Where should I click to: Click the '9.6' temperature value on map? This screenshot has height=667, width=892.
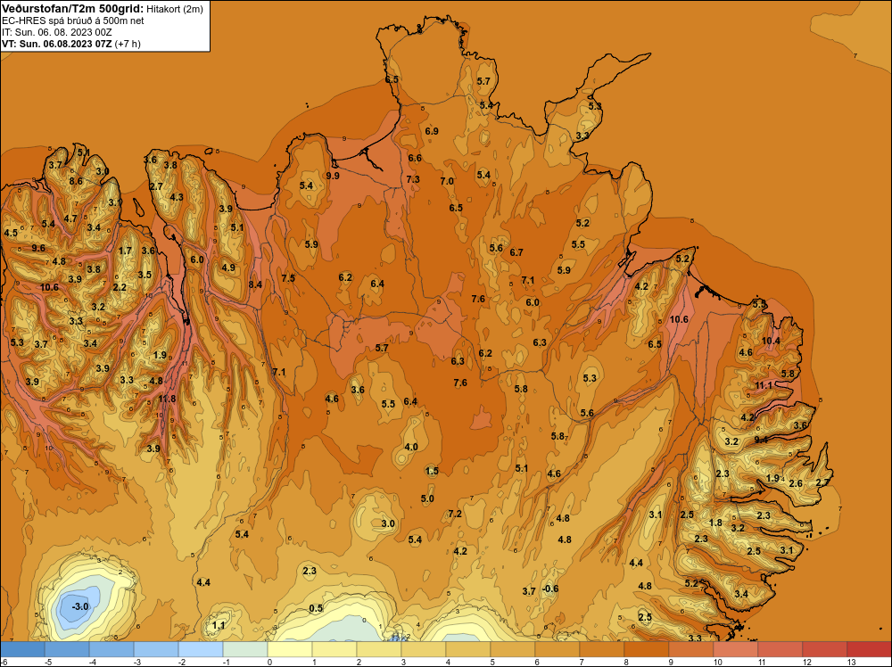38,248
